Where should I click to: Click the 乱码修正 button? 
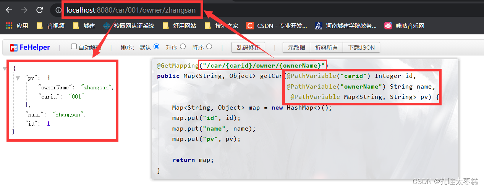[248, 47]
